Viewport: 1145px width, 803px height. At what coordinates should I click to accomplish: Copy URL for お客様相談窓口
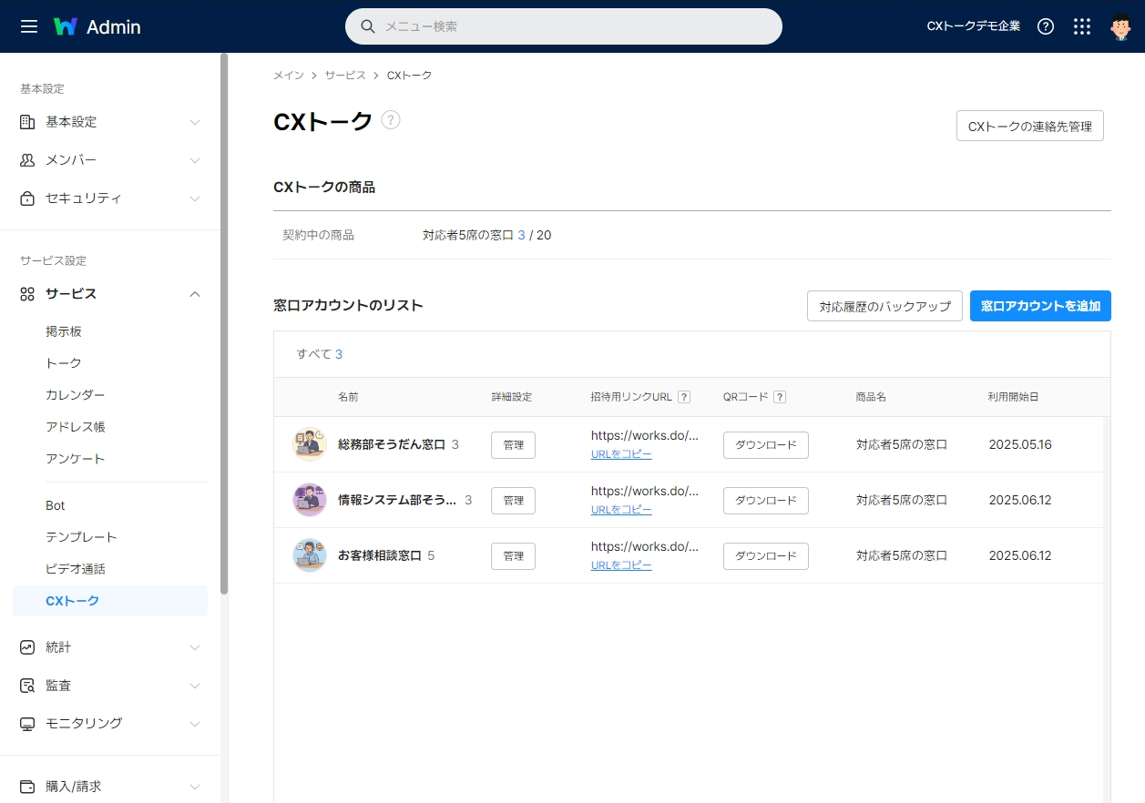pyautogui.click(x=621, y=565)
